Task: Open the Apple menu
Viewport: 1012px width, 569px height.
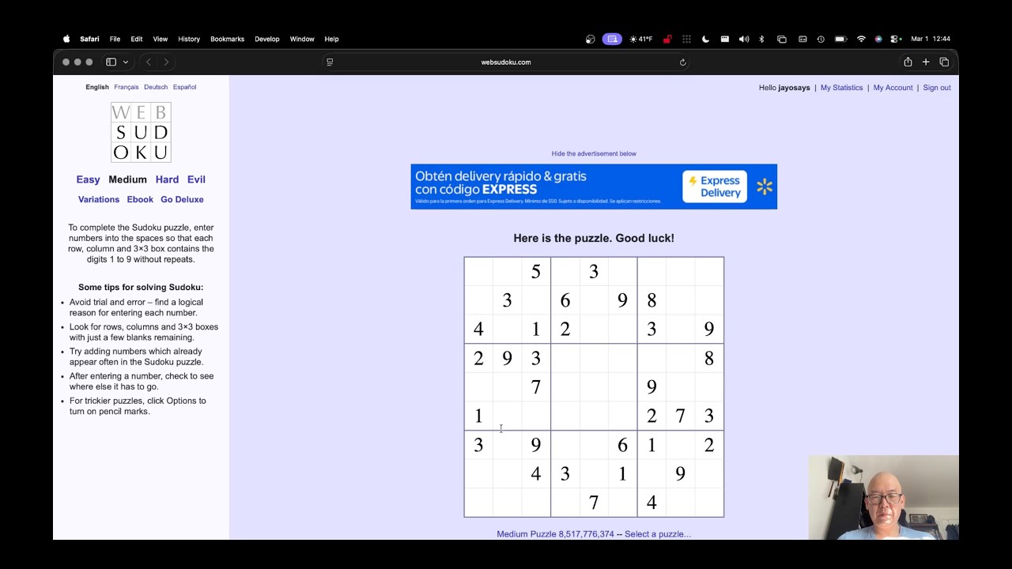Action: [x=66, y=39]
